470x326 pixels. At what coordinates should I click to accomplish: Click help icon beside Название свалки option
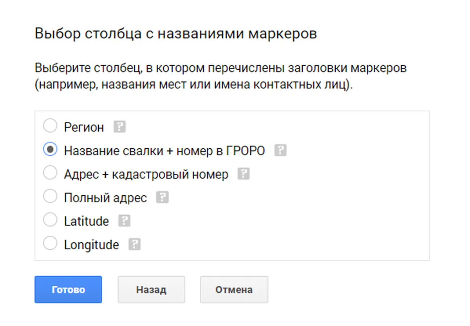click(x=280, y=151)
